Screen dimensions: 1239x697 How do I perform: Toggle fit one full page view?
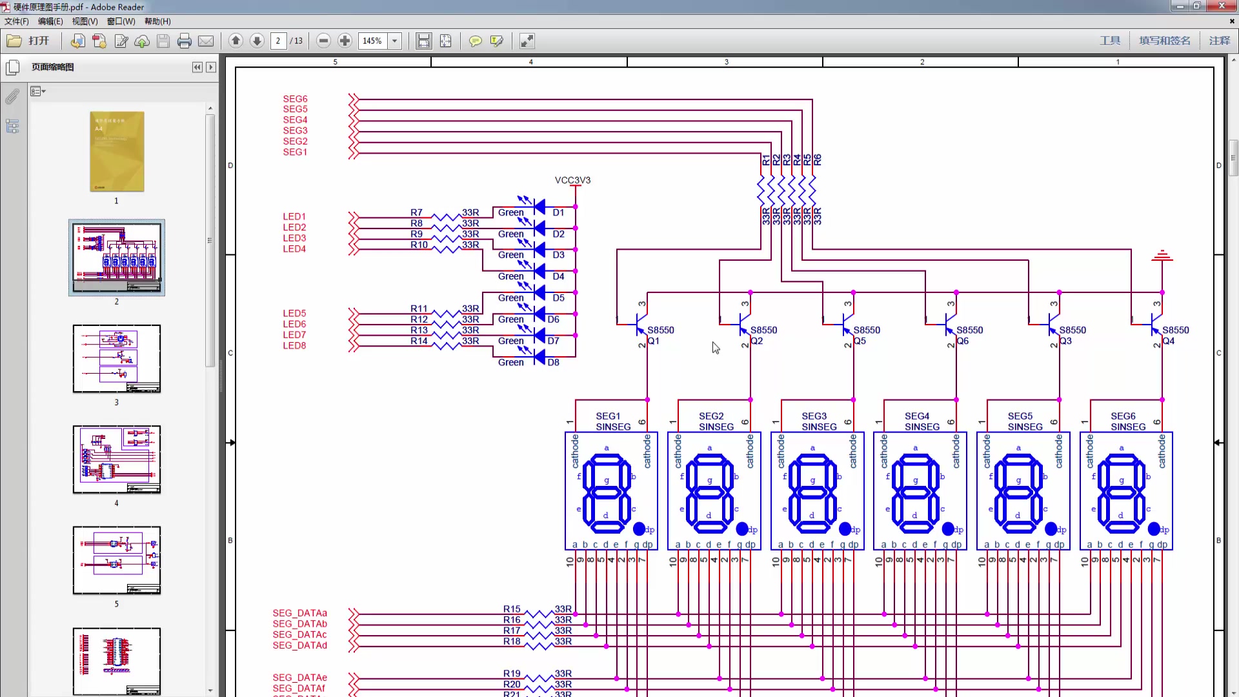coord(446,41)
